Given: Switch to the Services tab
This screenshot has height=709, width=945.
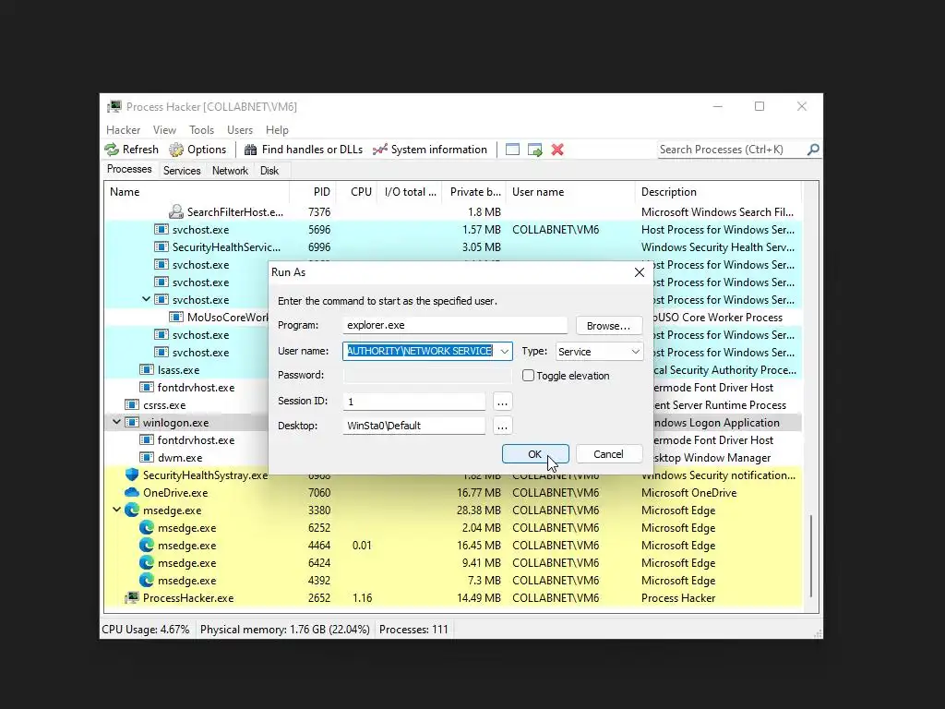Looking at the screenshot, I should pyautogui.click(x=182, y=171).
